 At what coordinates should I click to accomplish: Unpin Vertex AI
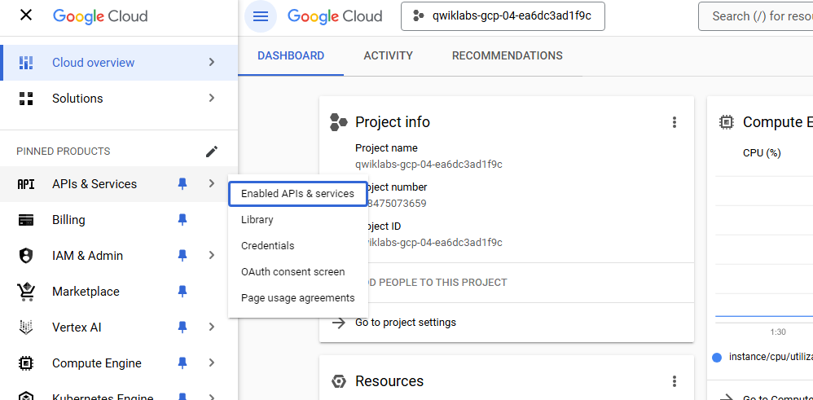182,327
